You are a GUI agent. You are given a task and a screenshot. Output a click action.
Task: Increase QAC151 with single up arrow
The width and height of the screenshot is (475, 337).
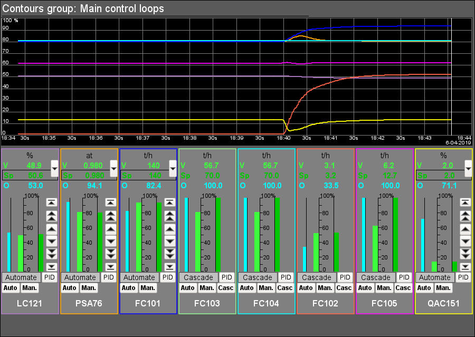[465, 229]
